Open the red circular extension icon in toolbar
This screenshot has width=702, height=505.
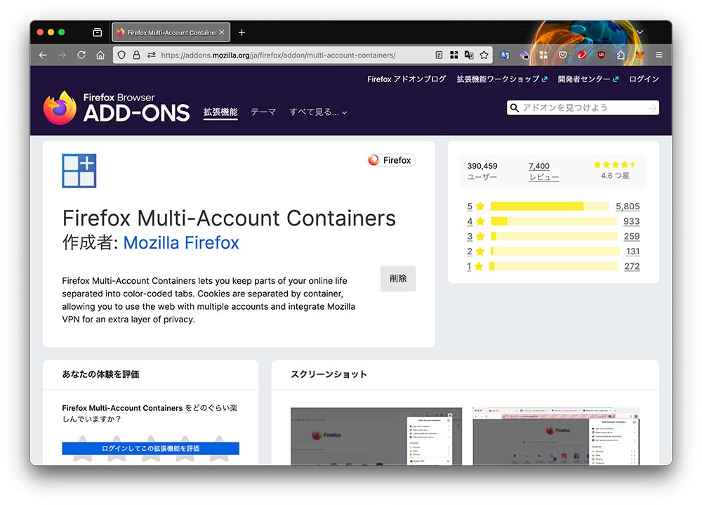581,55
